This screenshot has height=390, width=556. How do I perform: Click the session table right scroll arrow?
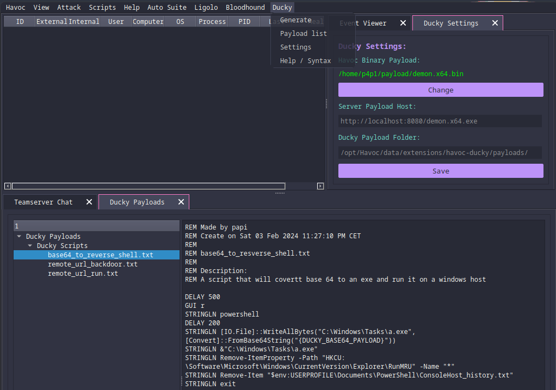(320, 186)
